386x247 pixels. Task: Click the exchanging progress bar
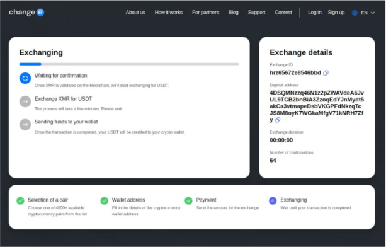coord(129,64)
